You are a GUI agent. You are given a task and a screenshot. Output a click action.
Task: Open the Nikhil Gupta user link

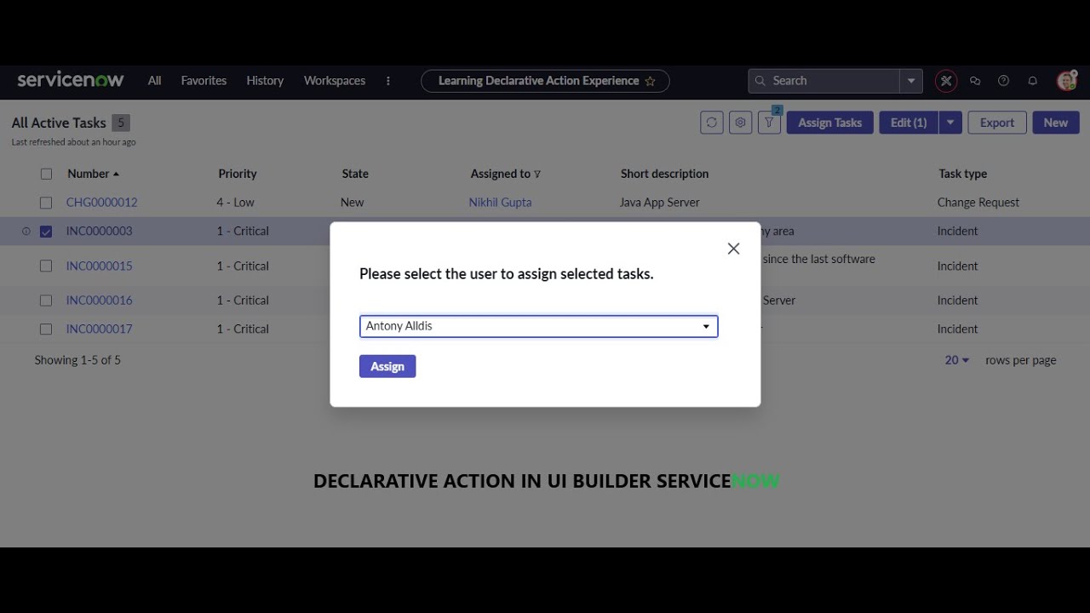coord(500,203)
